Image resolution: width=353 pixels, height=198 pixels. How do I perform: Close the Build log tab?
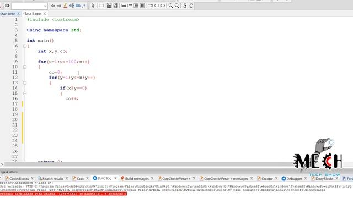pyautogui.click(x=115, y=178)
